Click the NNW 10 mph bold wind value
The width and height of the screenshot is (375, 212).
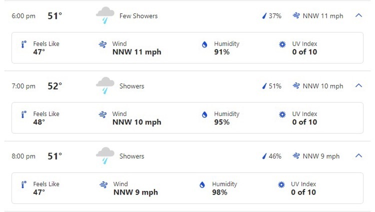tap(137, 122)
